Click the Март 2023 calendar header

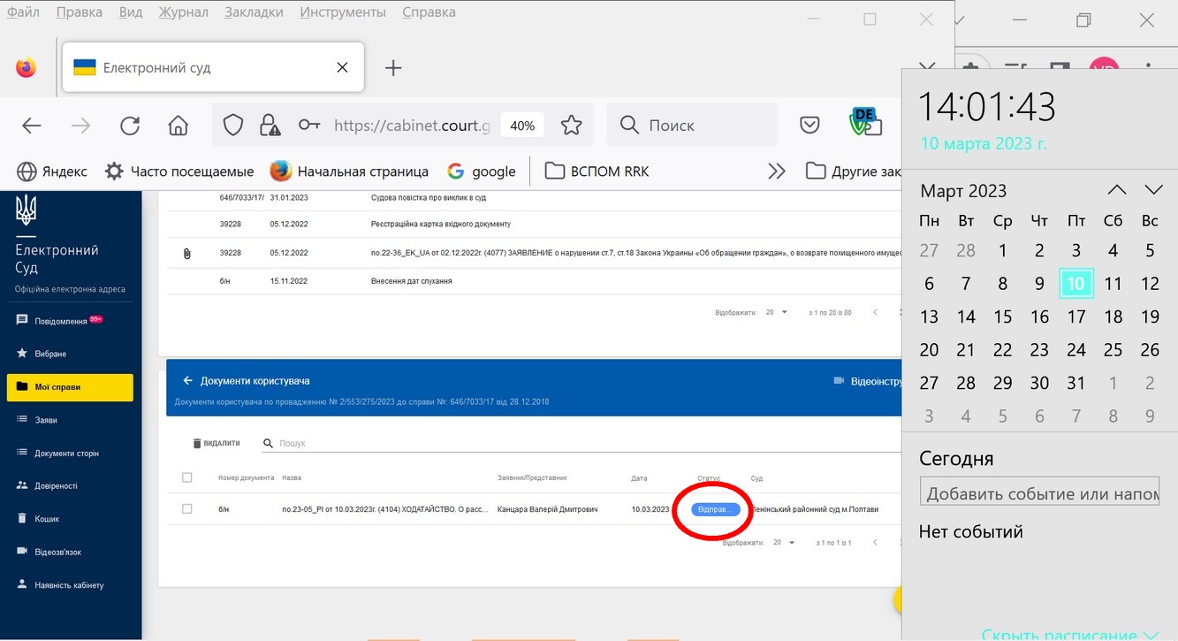[963, 191]
